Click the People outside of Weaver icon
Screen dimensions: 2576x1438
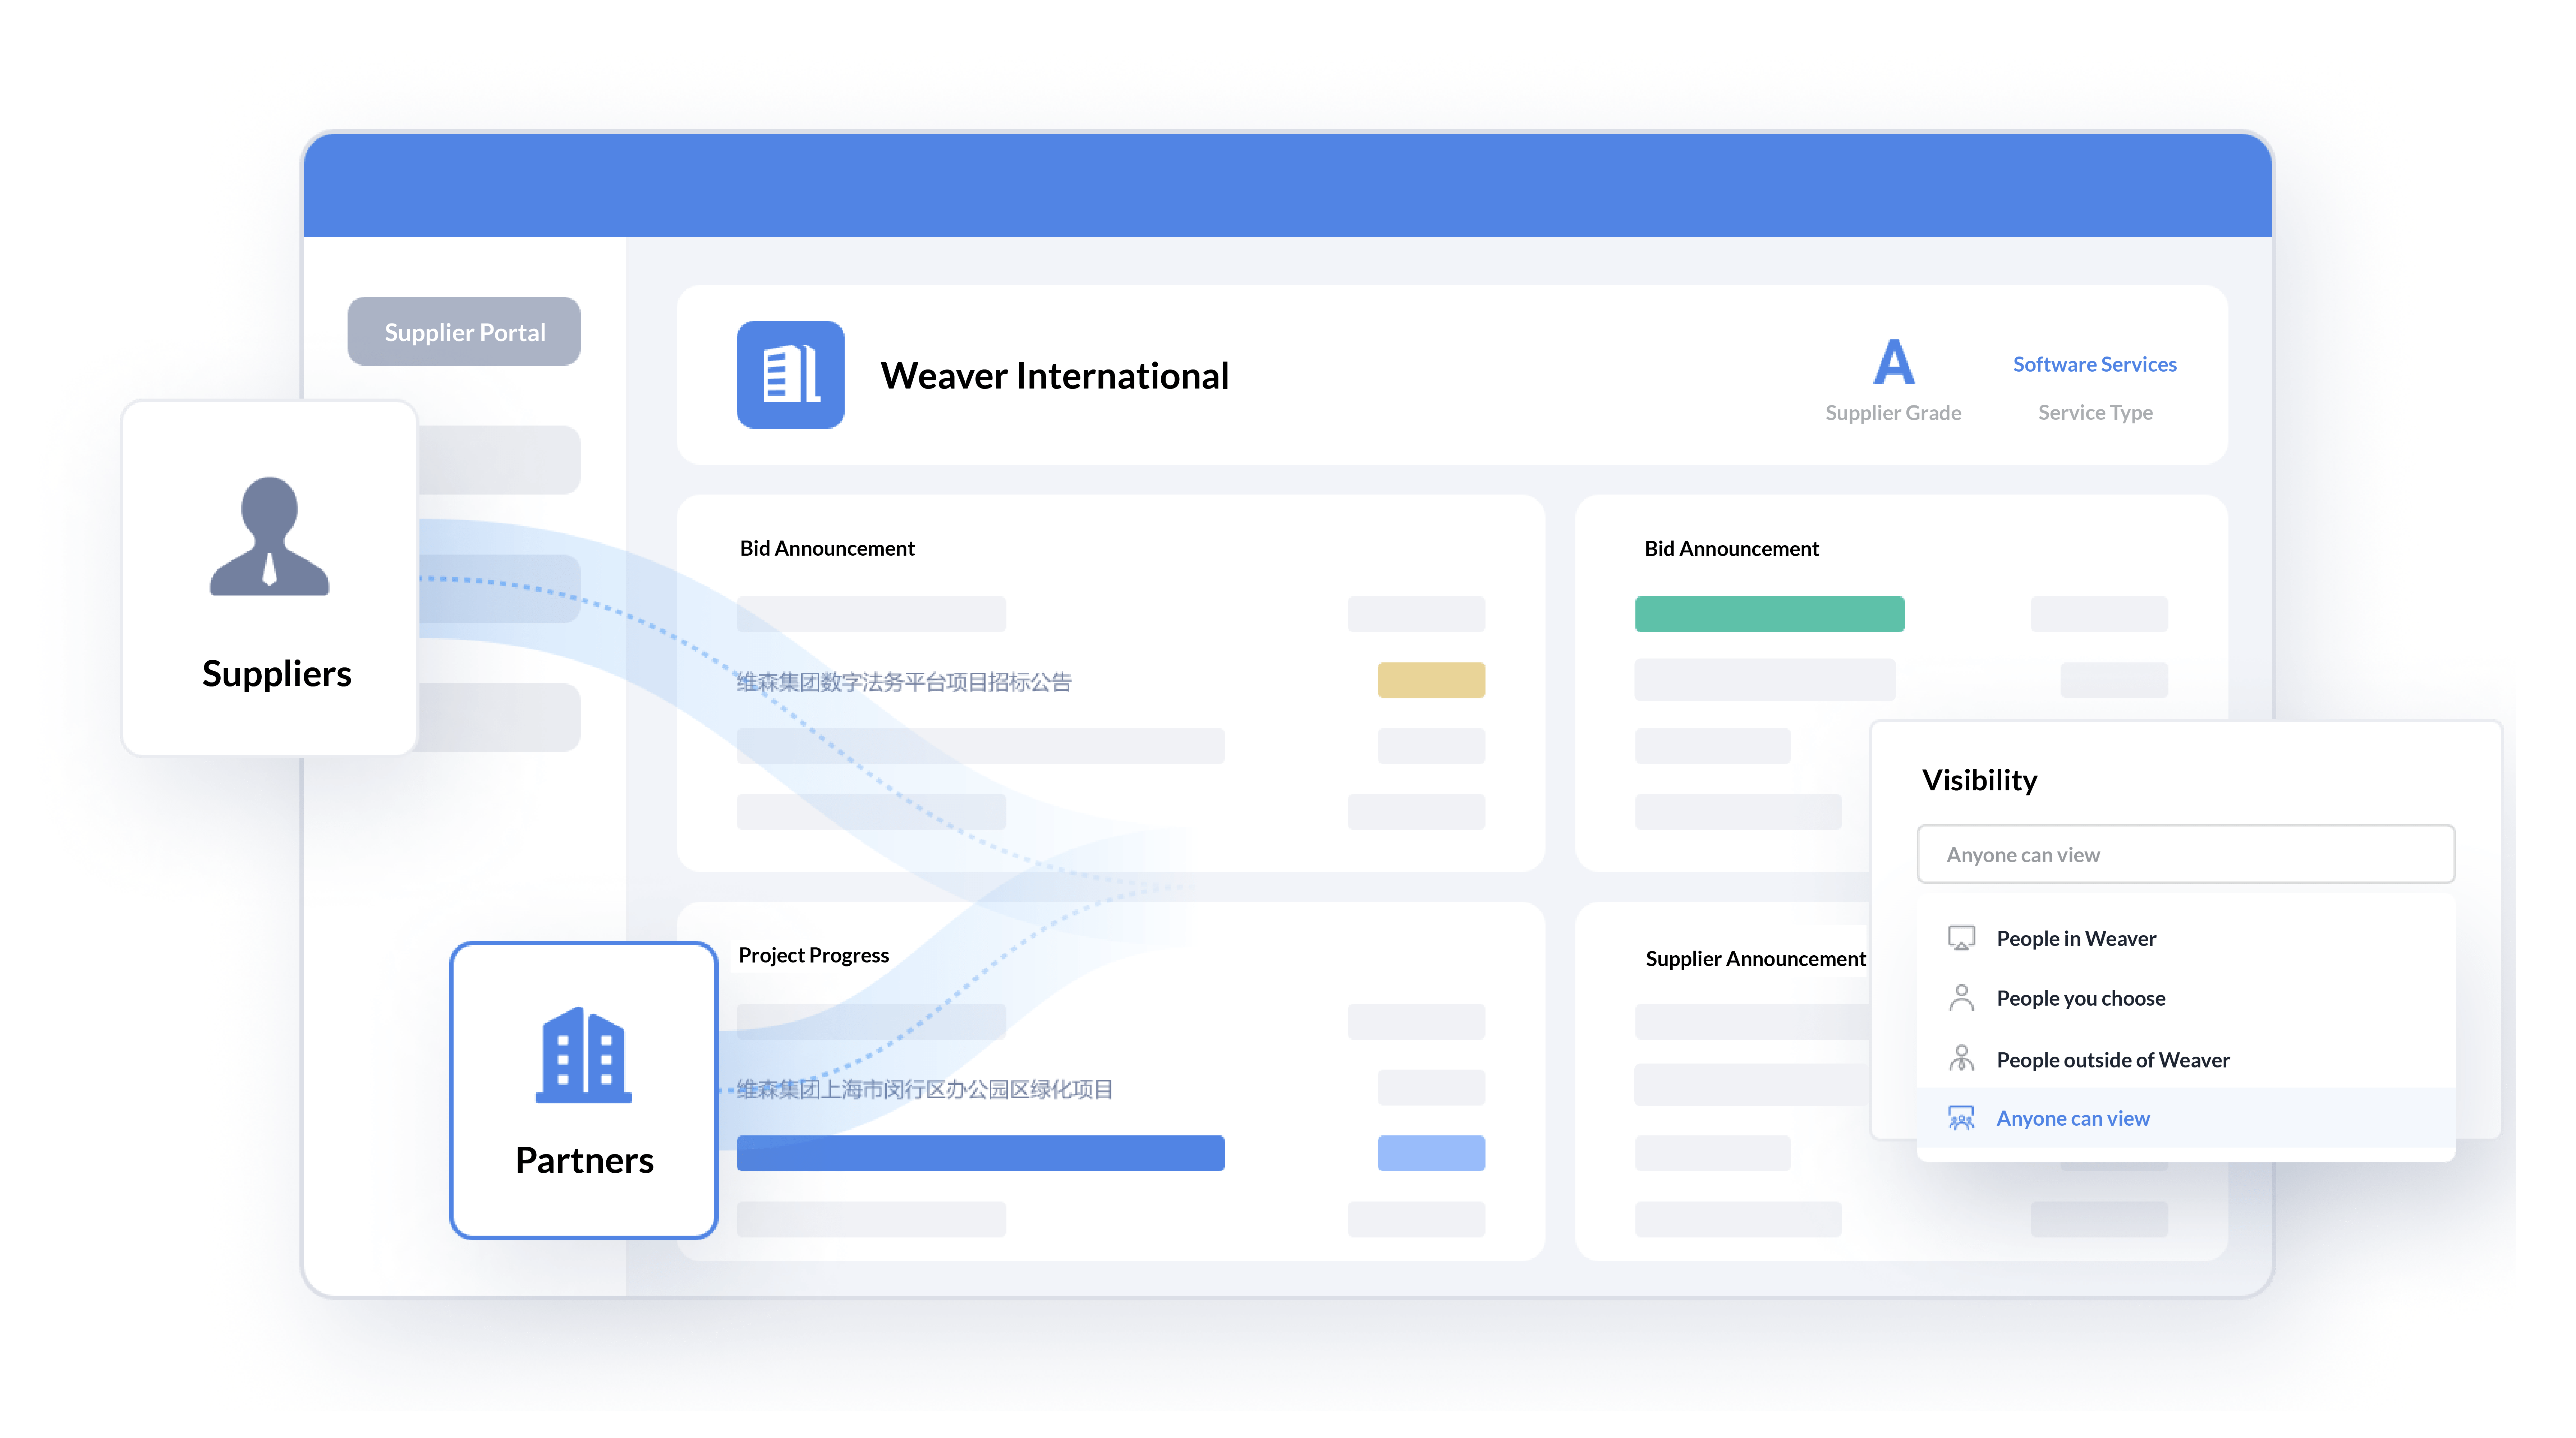pyautogui.click(x=1962, y=1058)
